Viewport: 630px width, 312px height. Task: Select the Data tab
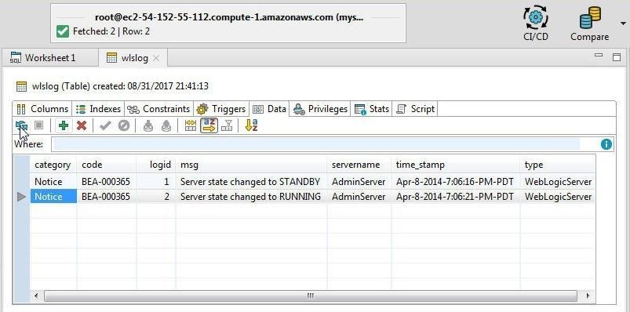pos(270,109)
